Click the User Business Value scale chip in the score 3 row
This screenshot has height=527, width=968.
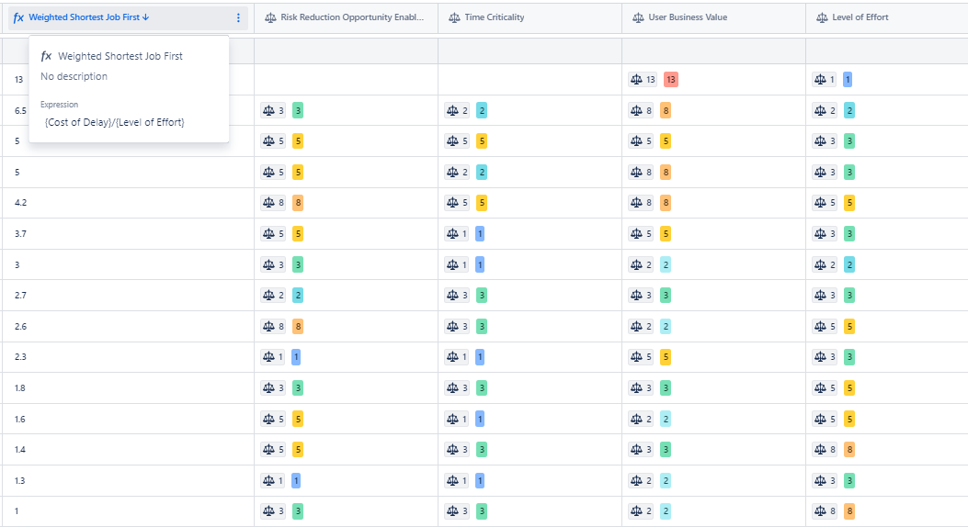click(x=641, y=264)
